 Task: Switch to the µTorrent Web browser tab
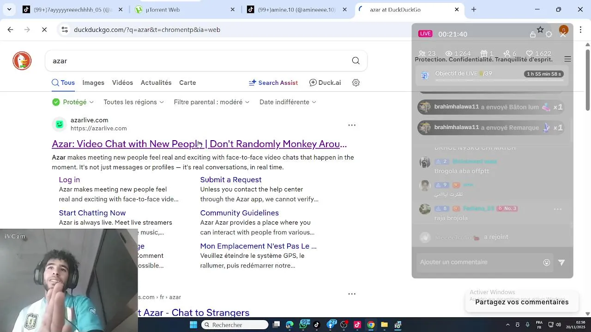(185, 9)
